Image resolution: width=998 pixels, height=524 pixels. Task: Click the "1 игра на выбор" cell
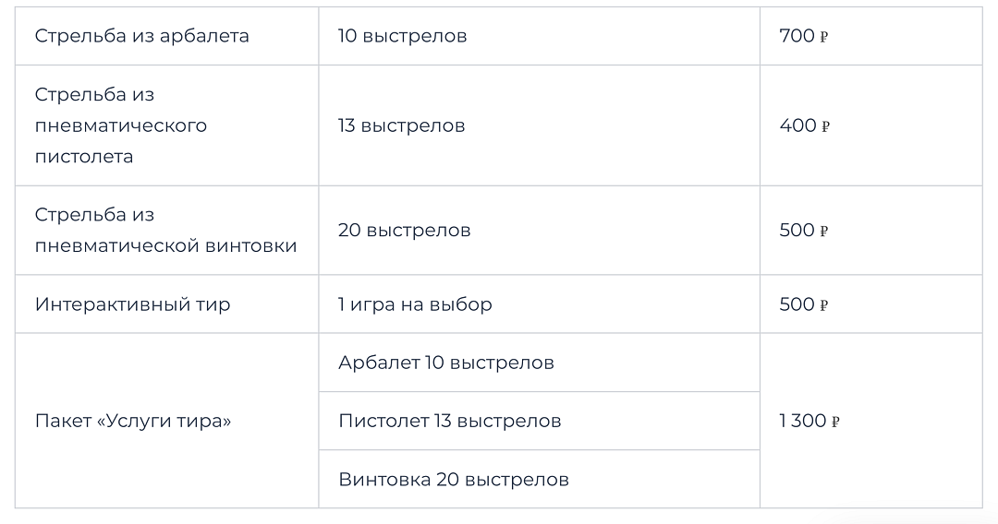(x=415, y=304)
